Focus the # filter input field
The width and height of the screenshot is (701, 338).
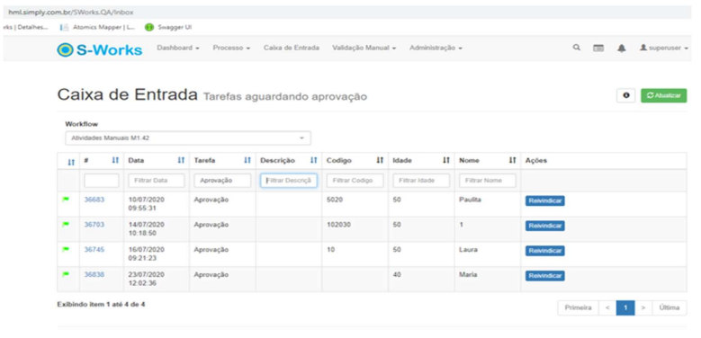pos(102,181)
